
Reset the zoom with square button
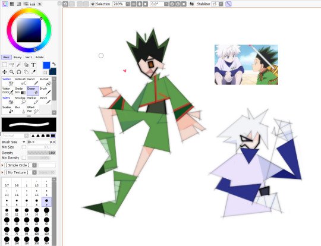[x=145, y=4]
